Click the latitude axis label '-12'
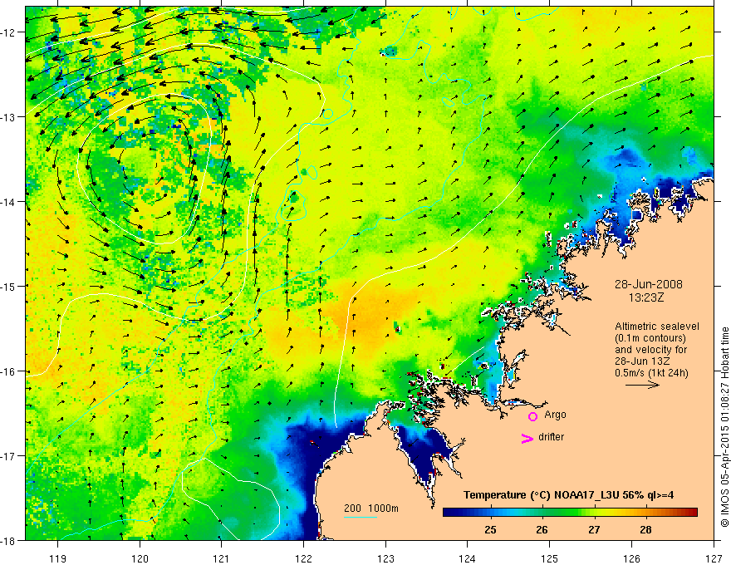 [x=9, y=32]
